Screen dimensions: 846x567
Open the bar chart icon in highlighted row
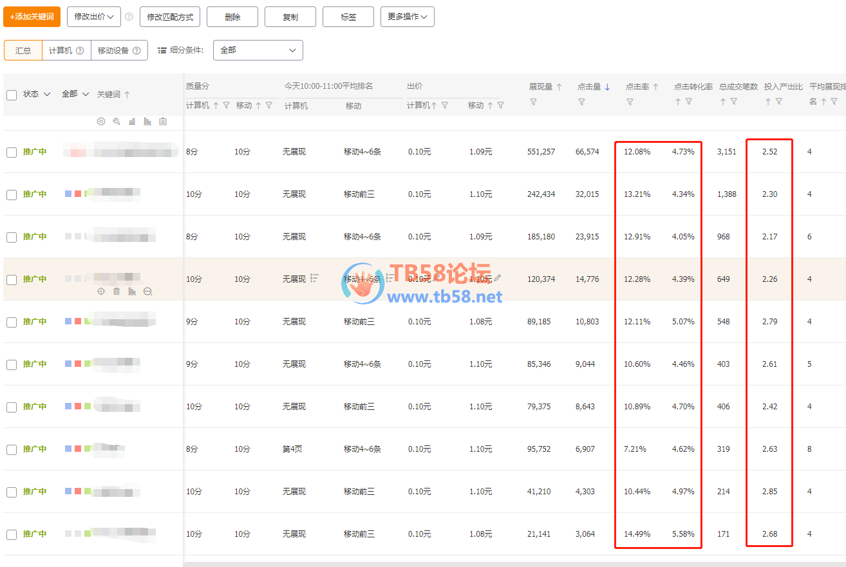(132, 291)
